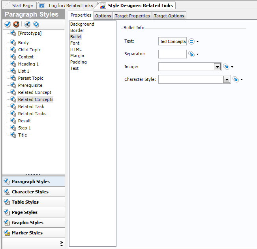Open the Character Style combo box
The image size is (257, 249).
[x=227, y=79]
